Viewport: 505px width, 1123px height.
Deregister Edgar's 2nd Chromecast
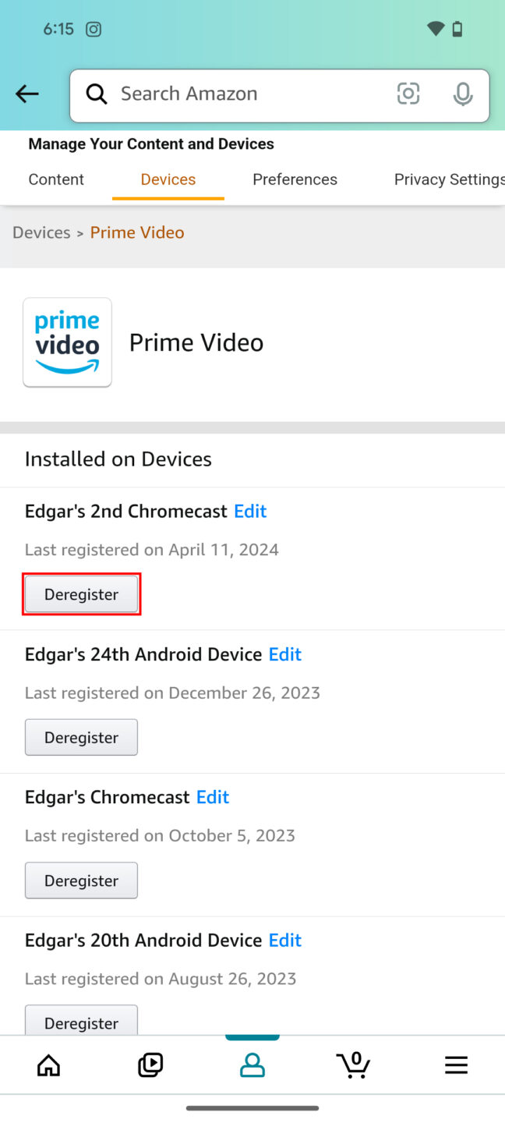coord(81,593)
